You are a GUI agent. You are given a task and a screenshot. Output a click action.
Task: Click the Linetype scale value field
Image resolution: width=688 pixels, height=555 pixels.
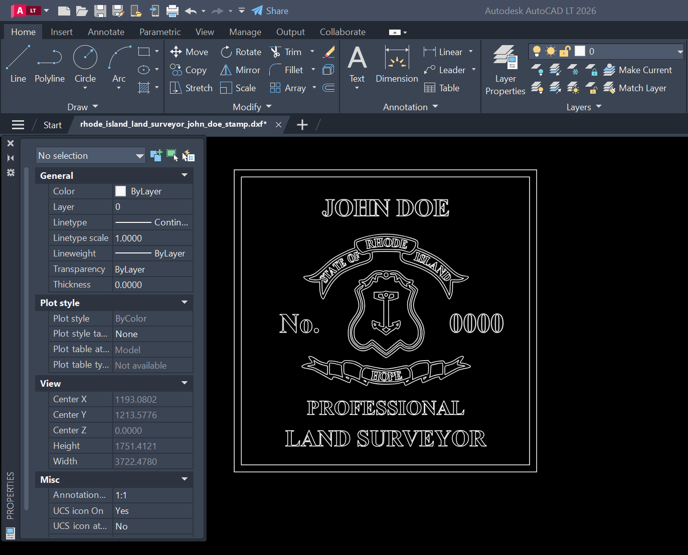tap(153, 238)
